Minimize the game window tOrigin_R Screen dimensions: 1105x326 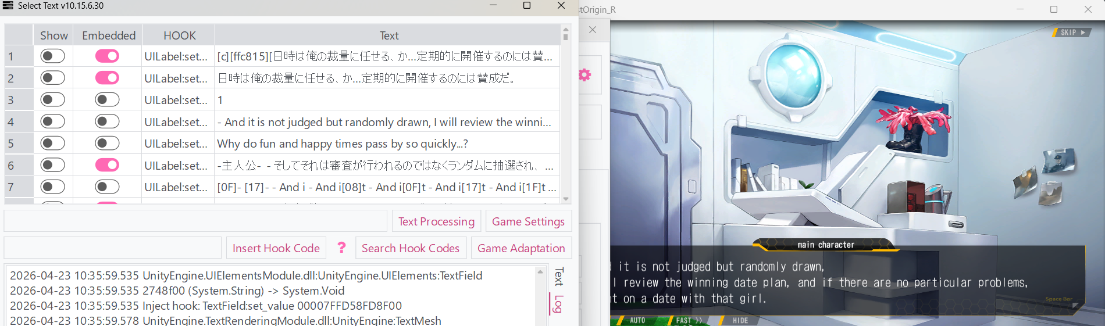click(1020, 9)
